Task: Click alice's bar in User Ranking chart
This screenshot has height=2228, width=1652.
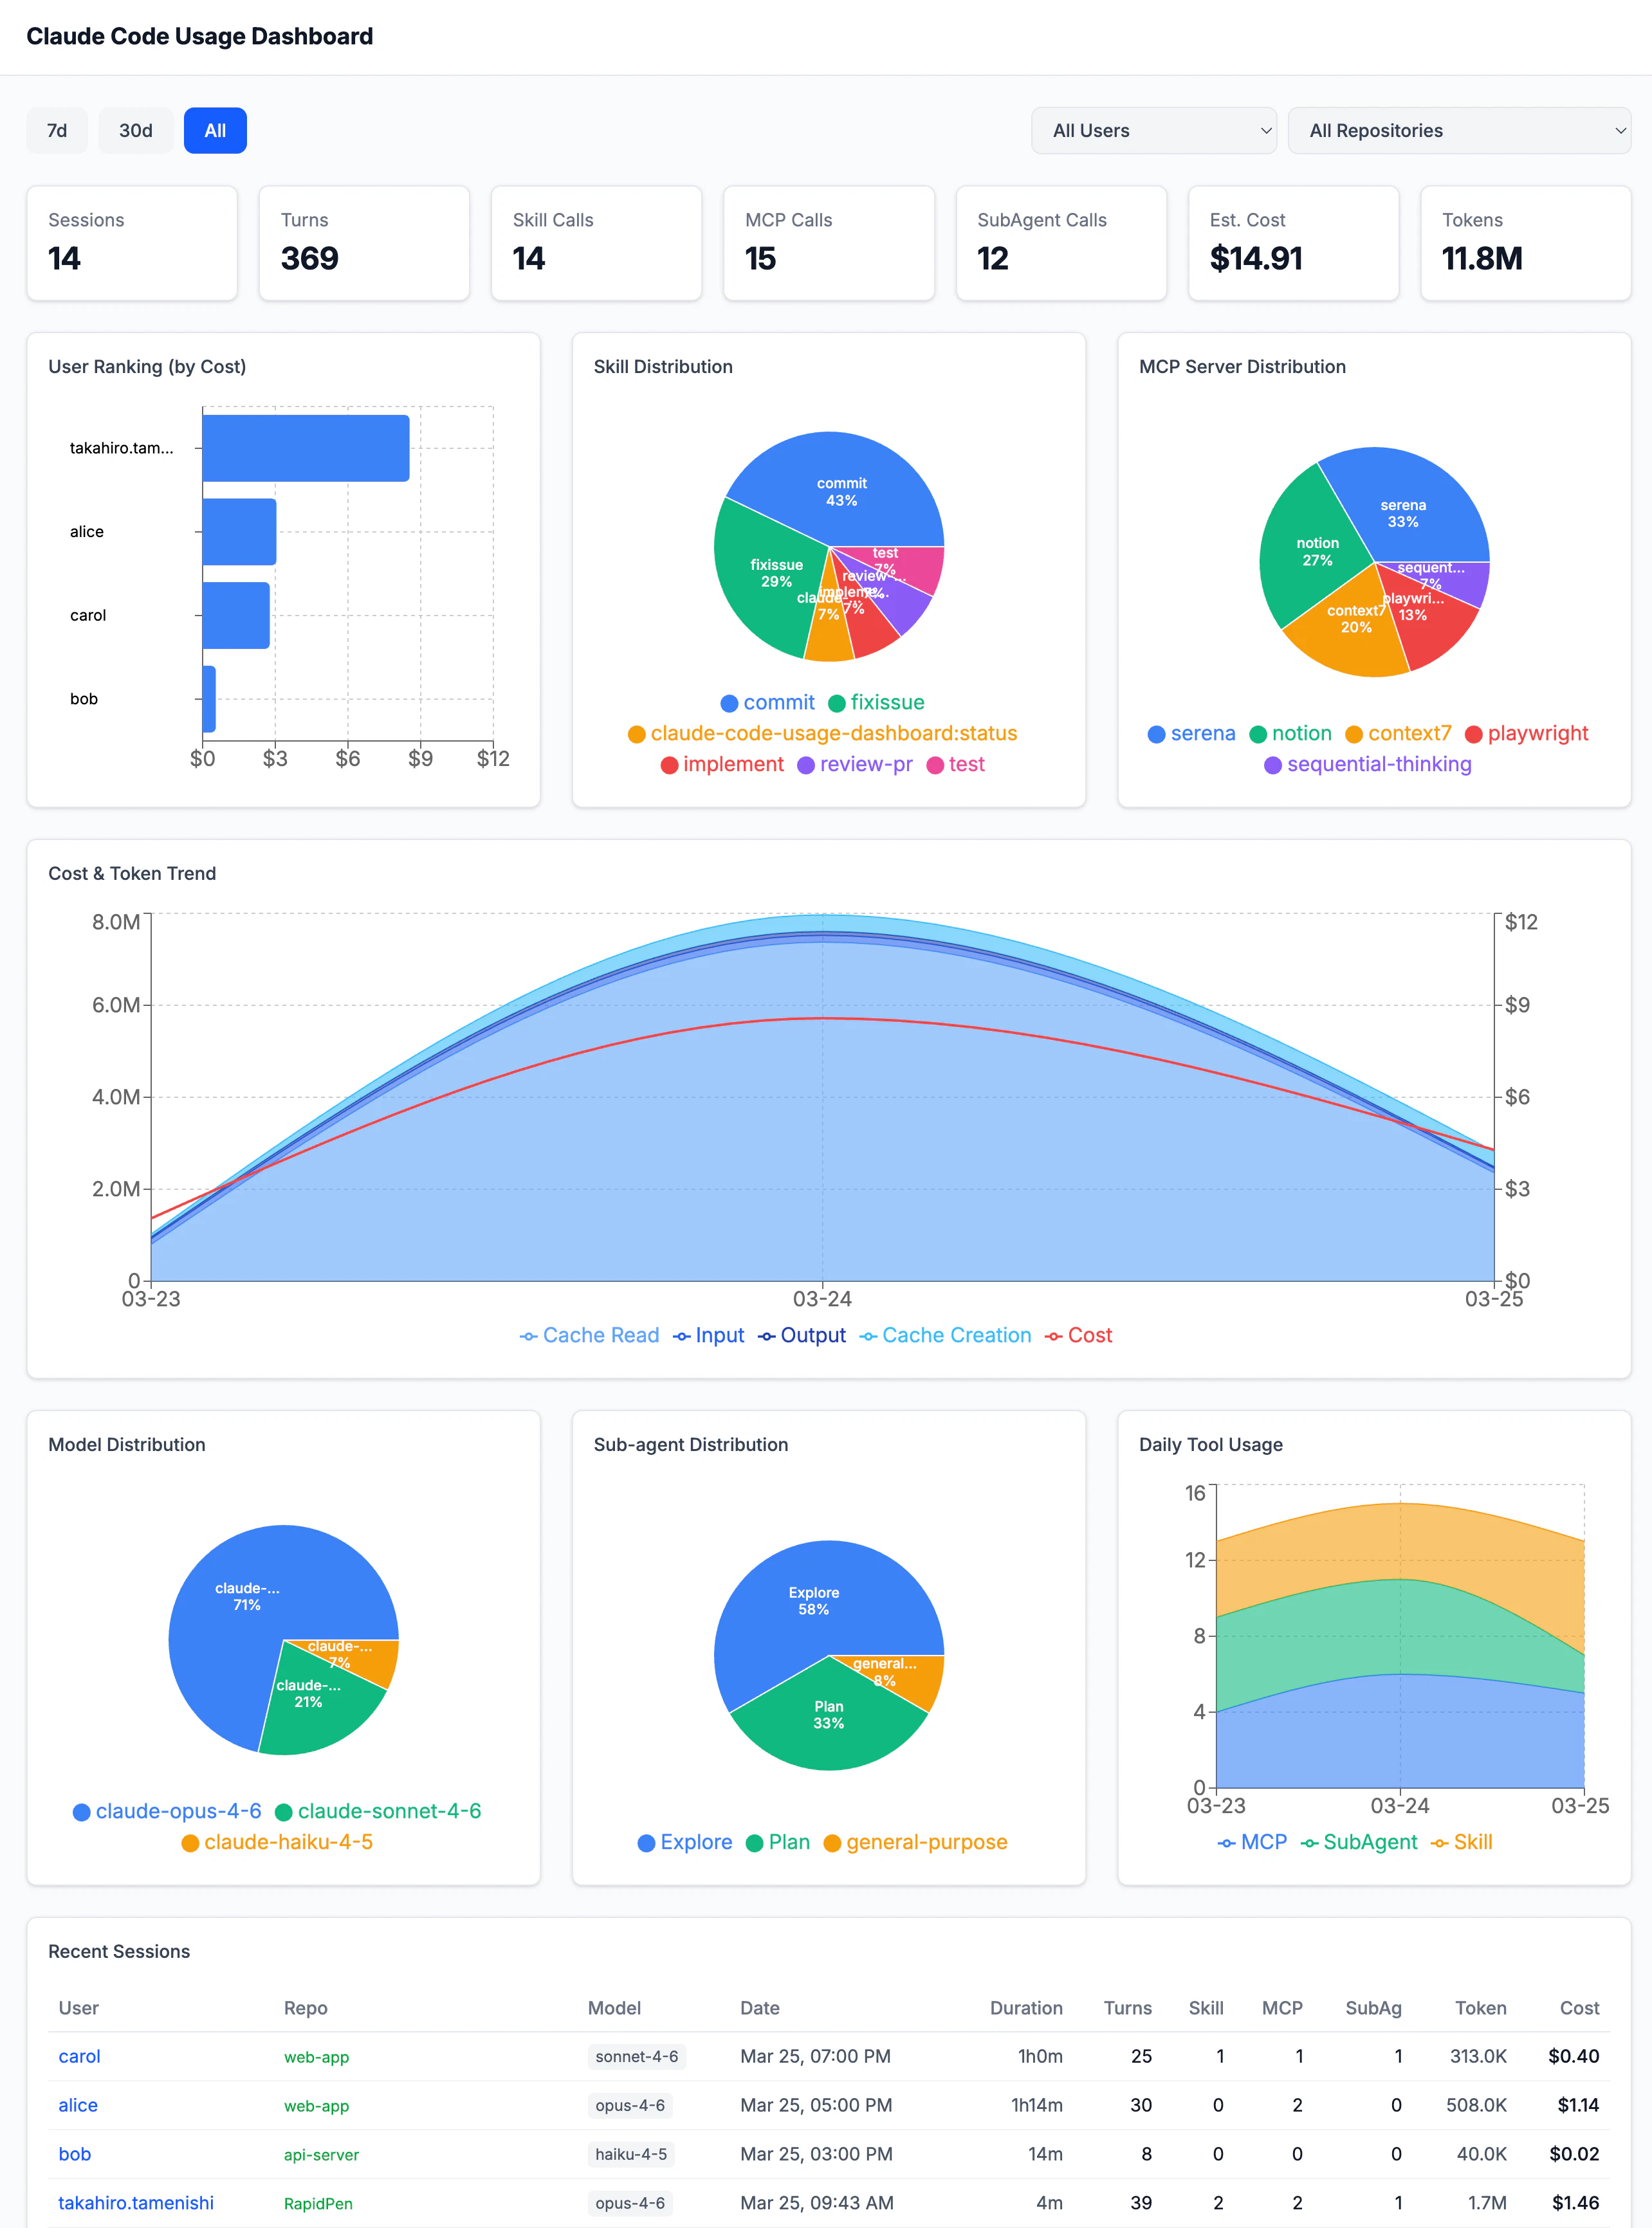Action: [239, 532]
